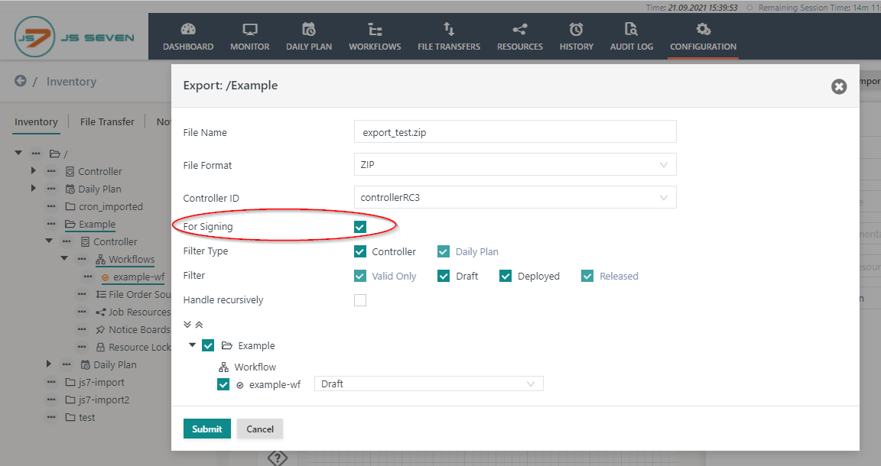
Task: Open the action menu dots for Example folder
Action: coord(51,224)
